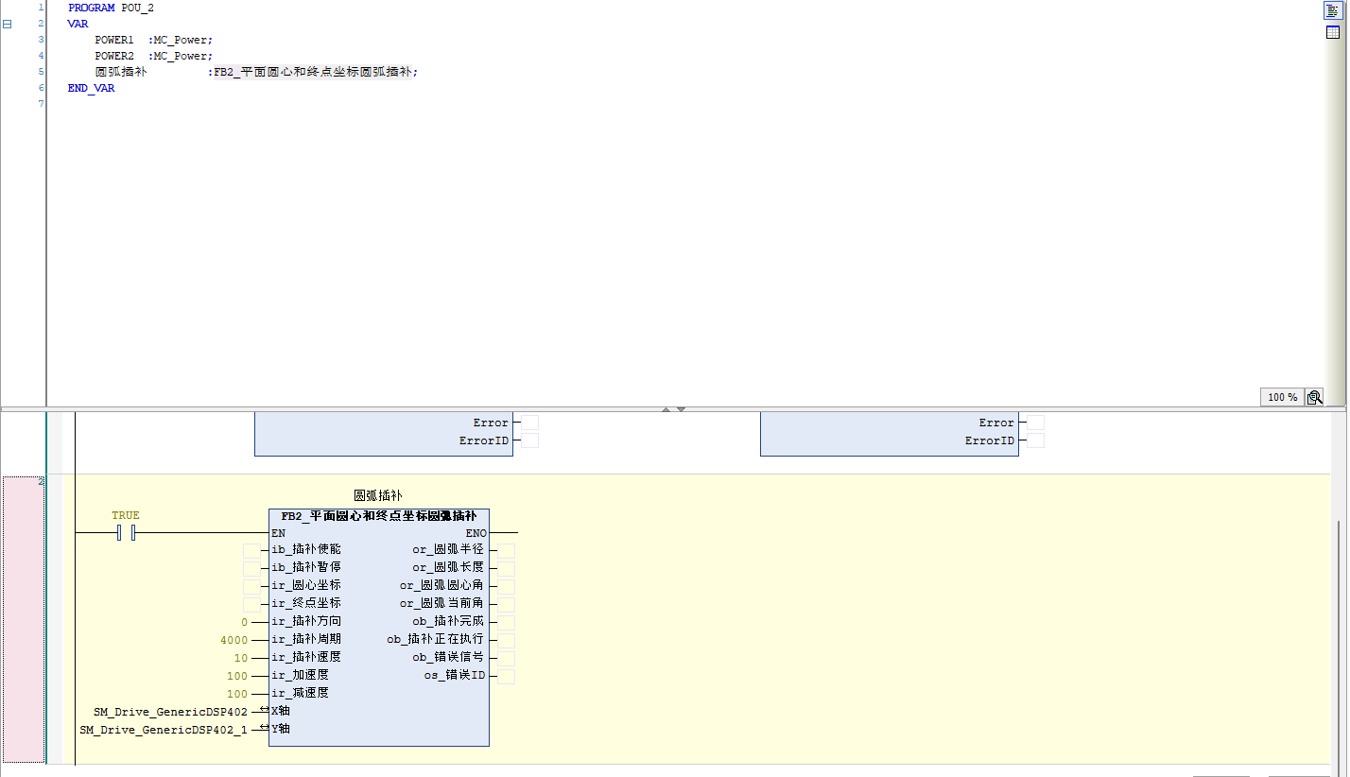Click empty input box for ib_插补暂停
This screenshot has width=1350, height=777.
[x=251, y=568]
